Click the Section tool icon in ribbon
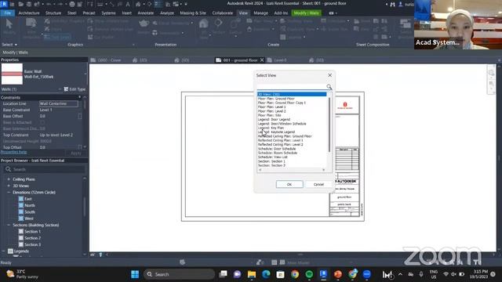 coord(218,23)
